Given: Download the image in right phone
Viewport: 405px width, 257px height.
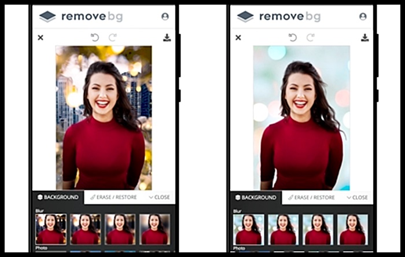Looking at the screenshot, I should pos(365,38).
